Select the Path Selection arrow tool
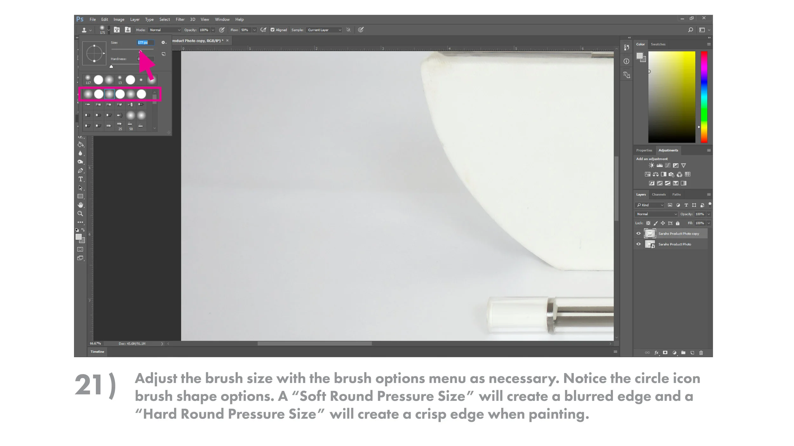The height and width of the screenshot is (446, 794). click(80, 188)
